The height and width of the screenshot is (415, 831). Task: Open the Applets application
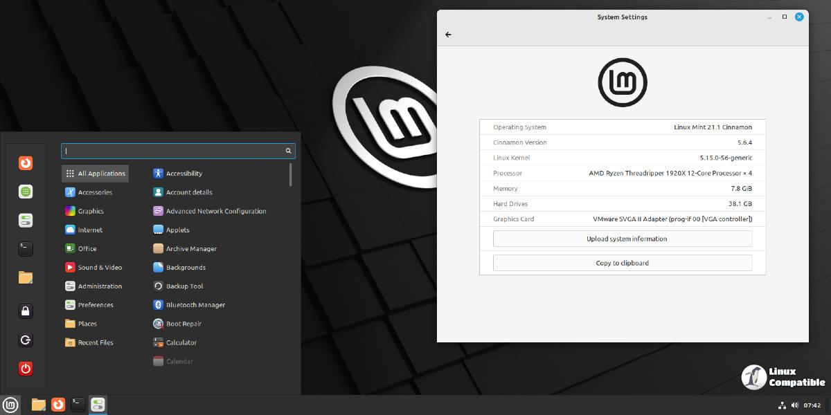(x=171, y=230)
